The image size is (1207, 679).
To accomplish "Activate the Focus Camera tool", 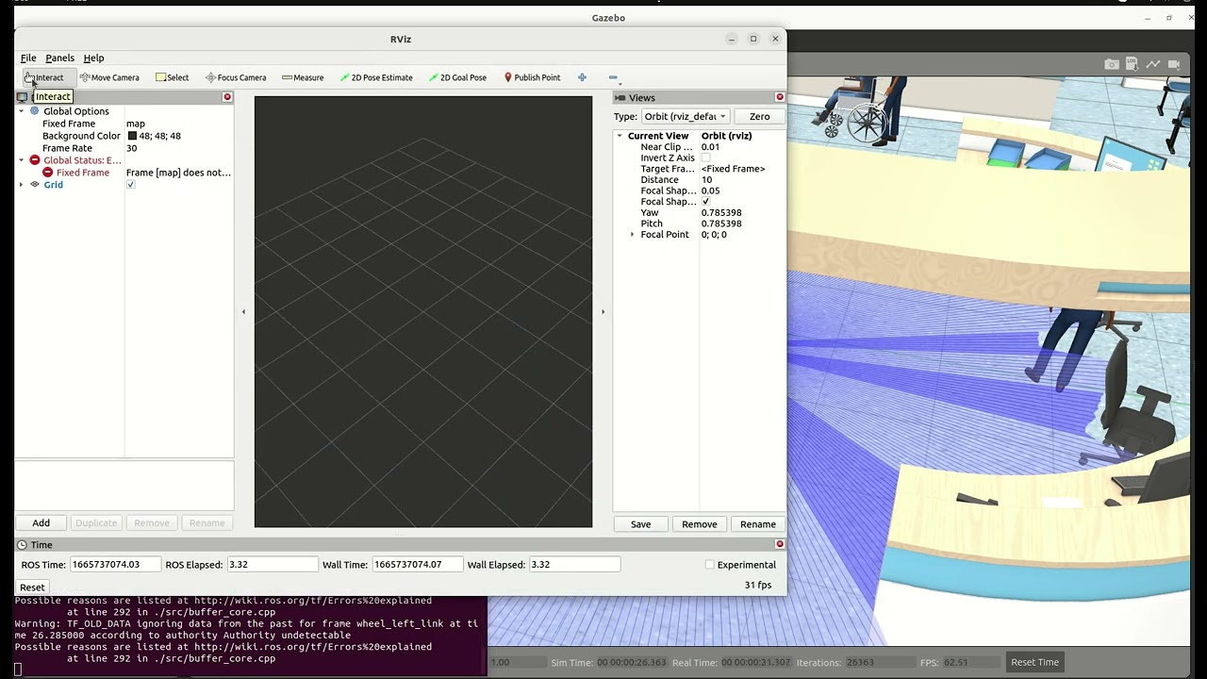I will 236,77.
